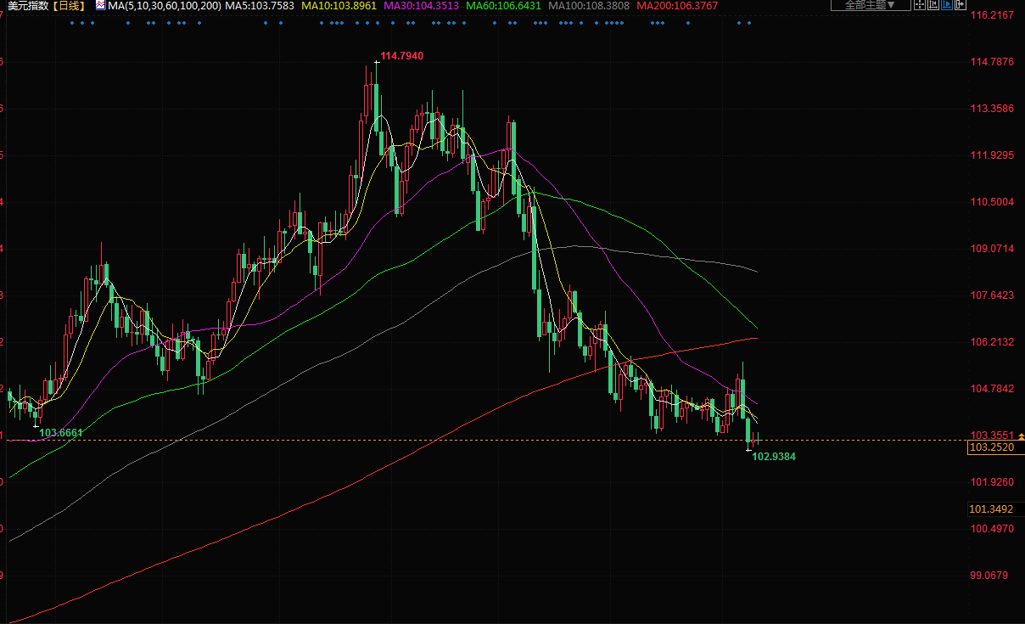Select the crosshair cursor icon
Screen dimensions: 1025x624
pos(919,5)
